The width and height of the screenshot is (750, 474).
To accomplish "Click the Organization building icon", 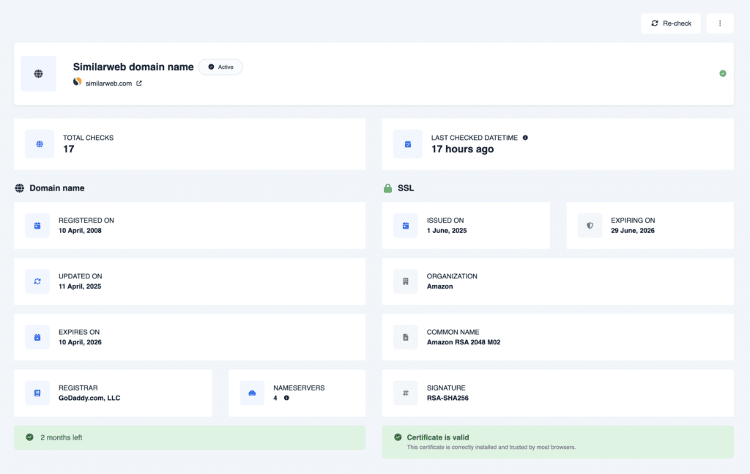I will click(x=406, y=281).
